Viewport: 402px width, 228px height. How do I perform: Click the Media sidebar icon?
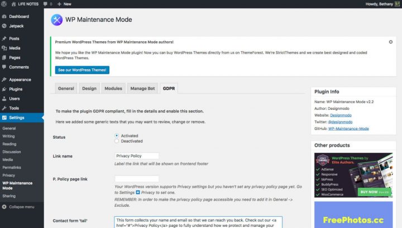4,48
